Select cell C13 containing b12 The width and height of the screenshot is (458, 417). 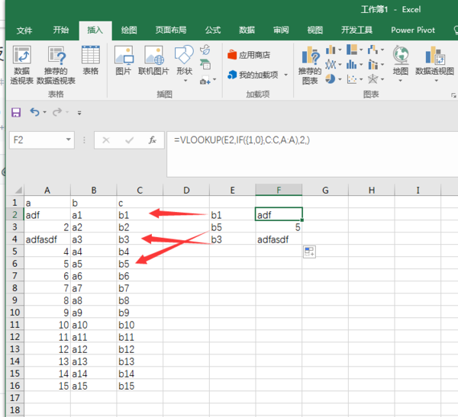click(140, 349)
